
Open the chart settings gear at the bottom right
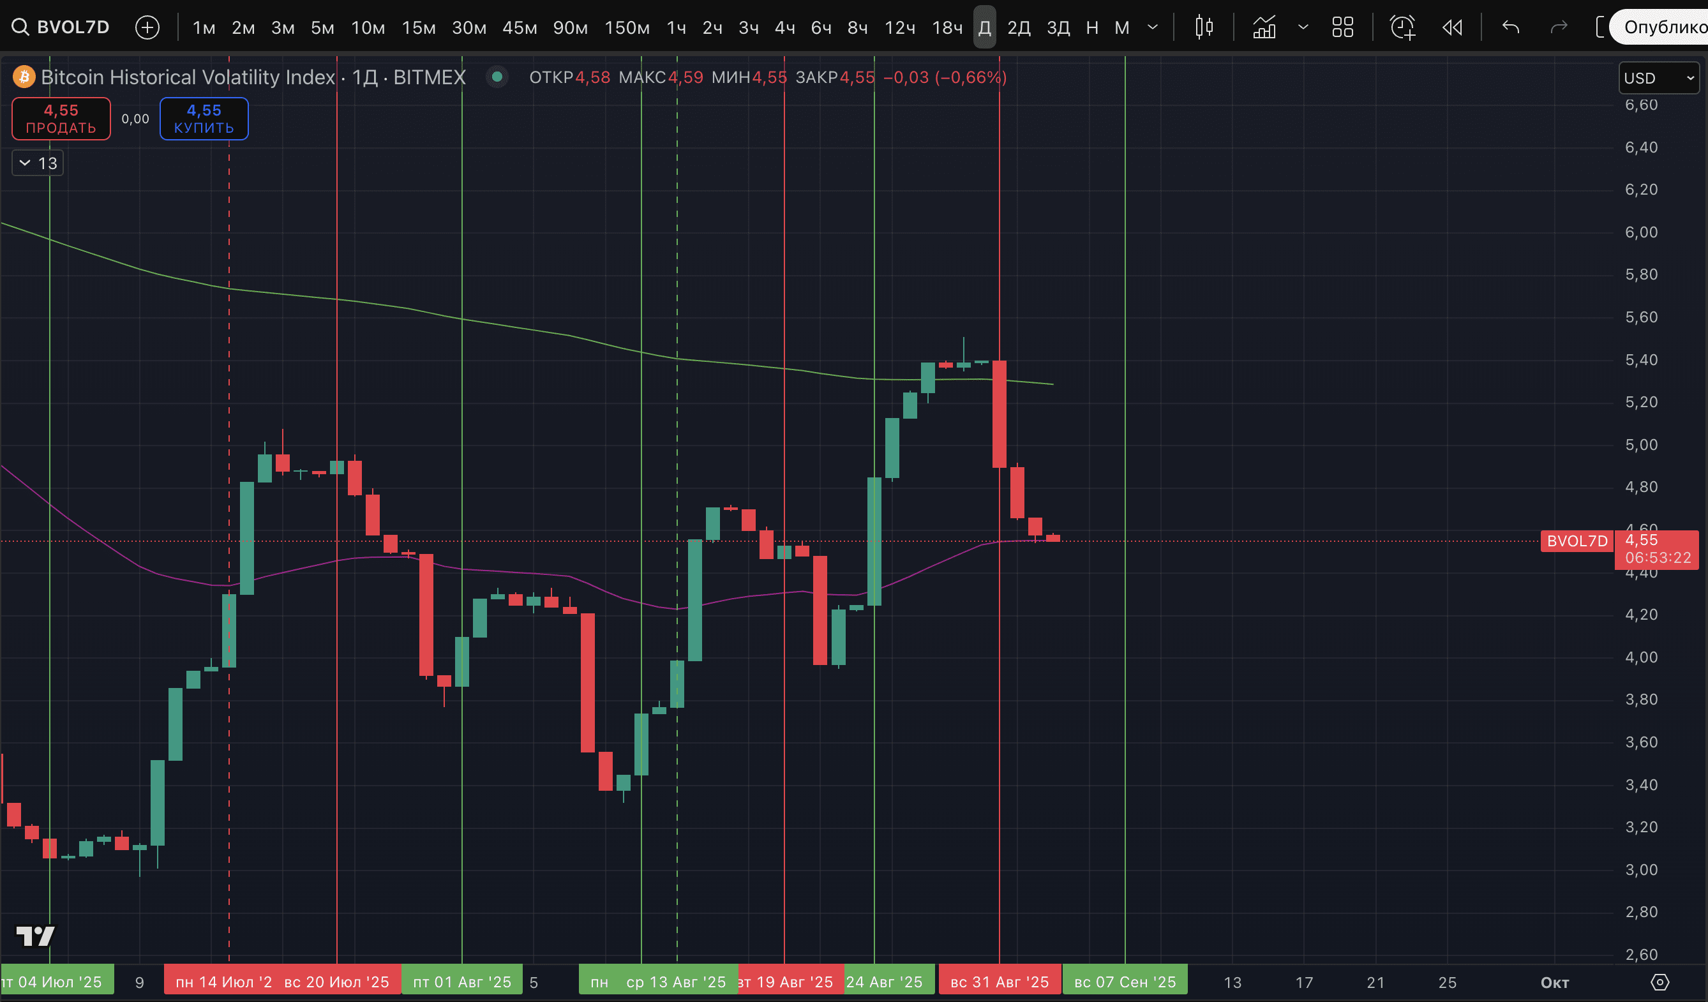[1659, 982]
